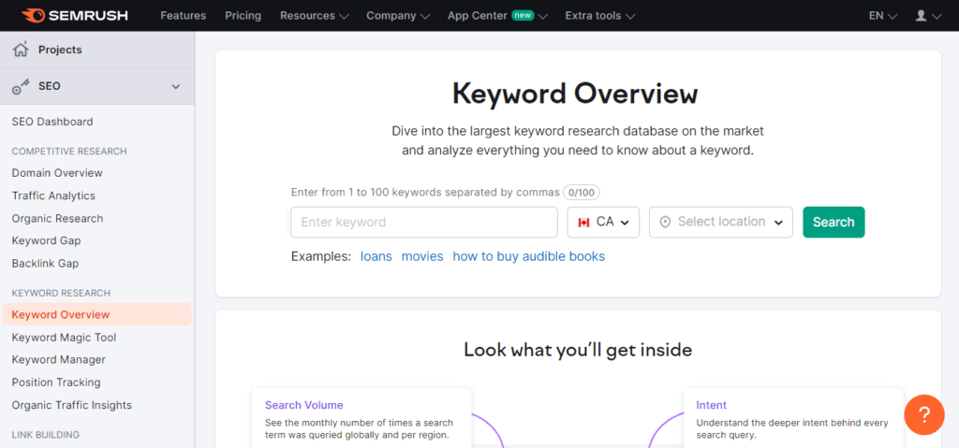Screen dimensions: 959x448
Task: Open Traffic Analytics in sidebar
Action: (x=53, y=195)
